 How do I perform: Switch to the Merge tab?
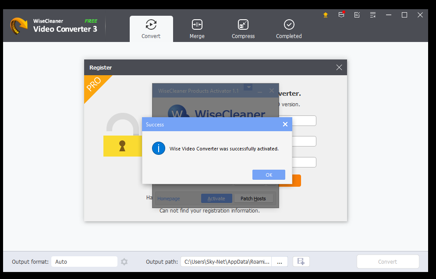click(197, 29)
